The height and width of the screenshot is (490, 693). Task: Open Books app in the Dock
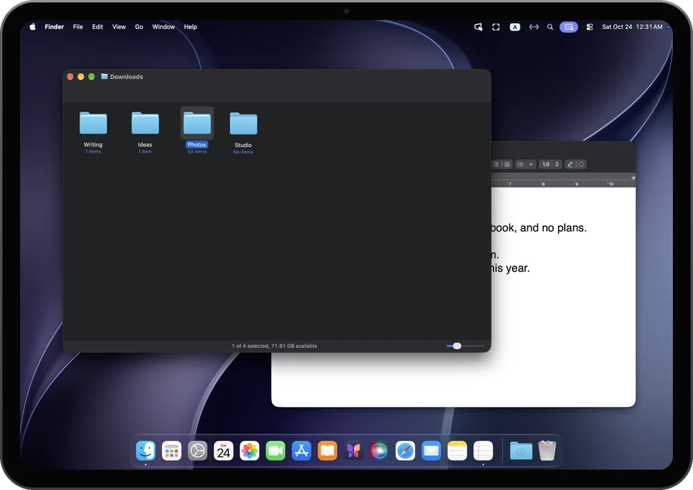coord(328,450)
